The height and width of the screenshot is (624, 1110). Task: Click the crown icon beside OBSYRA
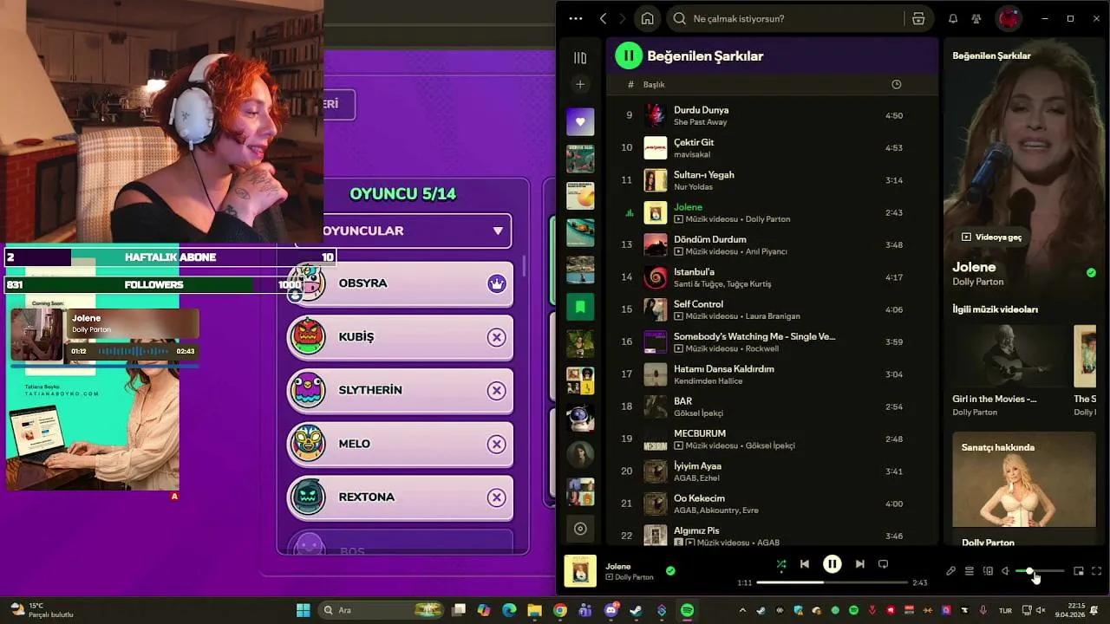click(496, 283)
